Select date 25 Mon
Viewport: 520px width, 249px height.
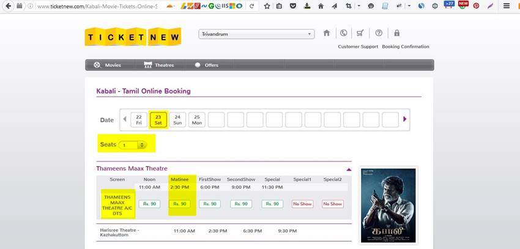[x=196, y=120]
